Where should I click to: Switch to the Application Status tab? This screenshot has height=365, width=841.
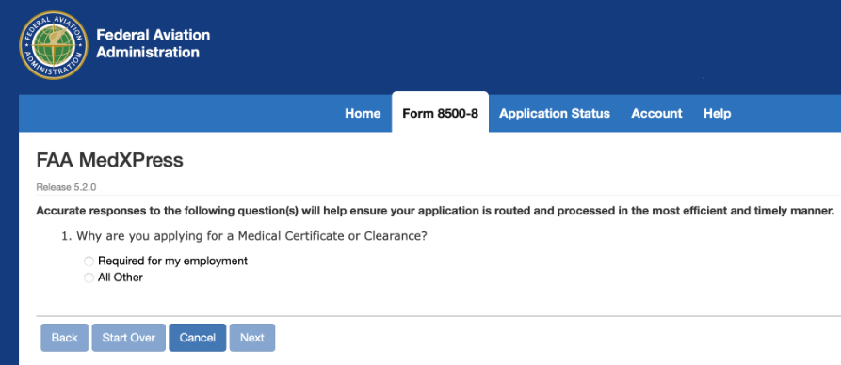point(555,114)
